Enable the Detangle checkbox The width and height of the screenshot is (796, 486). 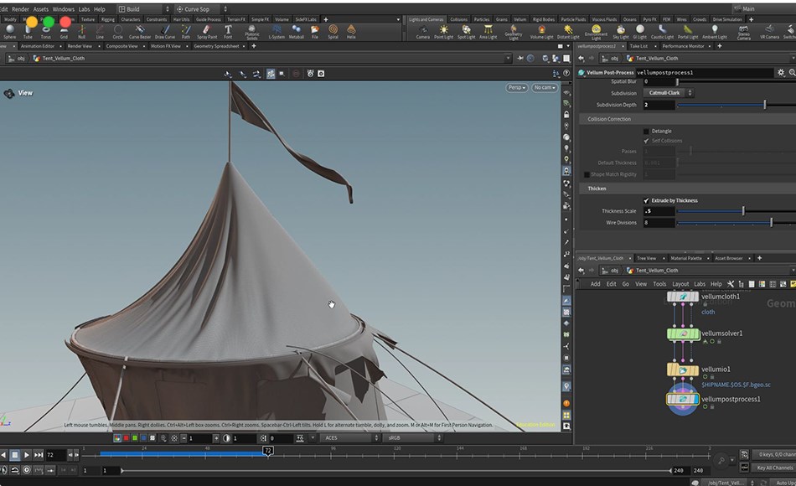[646, 131]
